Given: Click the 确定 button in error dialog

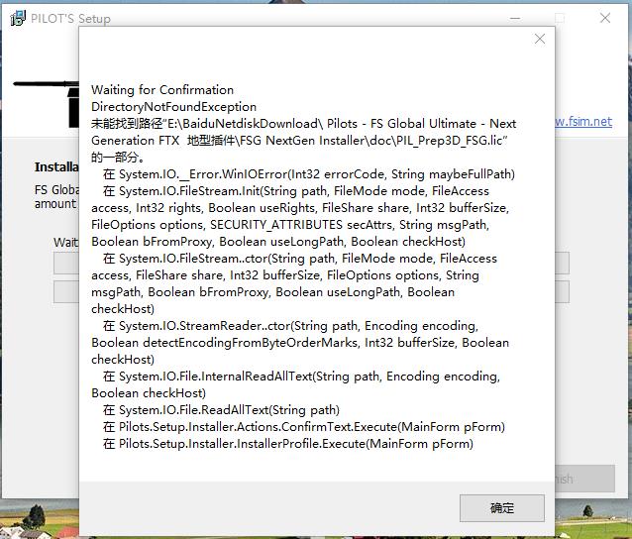Looking at the screenshot, I should point(502,508).
